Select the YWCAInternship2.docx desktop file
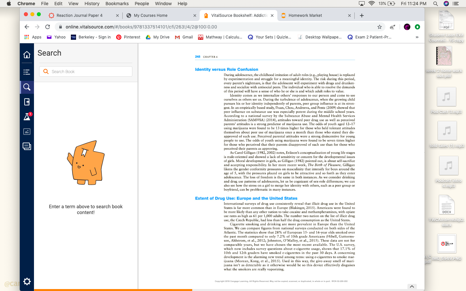466x291 pixels. click(x=447, y=211)
